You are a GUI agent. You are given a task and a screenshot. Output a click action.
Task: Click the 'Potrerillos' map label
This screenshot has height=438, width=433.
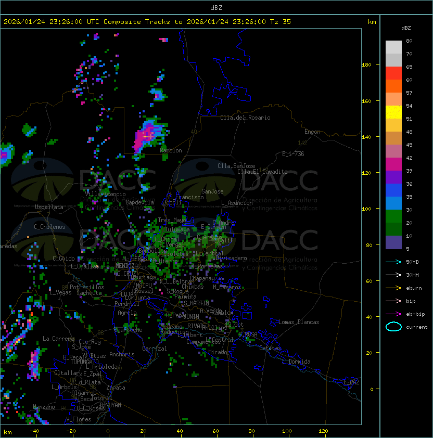(x=87, y=287)
